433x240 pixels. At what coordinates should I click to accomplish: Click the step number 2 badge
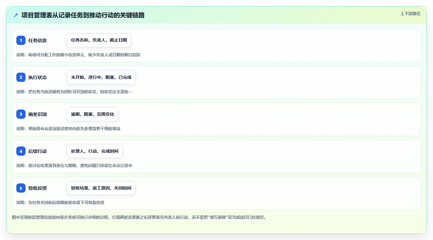click(21, 77)
